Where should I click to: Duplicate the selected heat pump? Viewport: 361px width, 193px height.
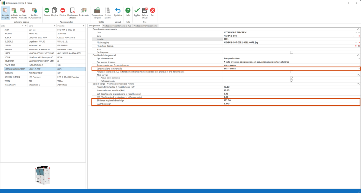coord(55,11)
